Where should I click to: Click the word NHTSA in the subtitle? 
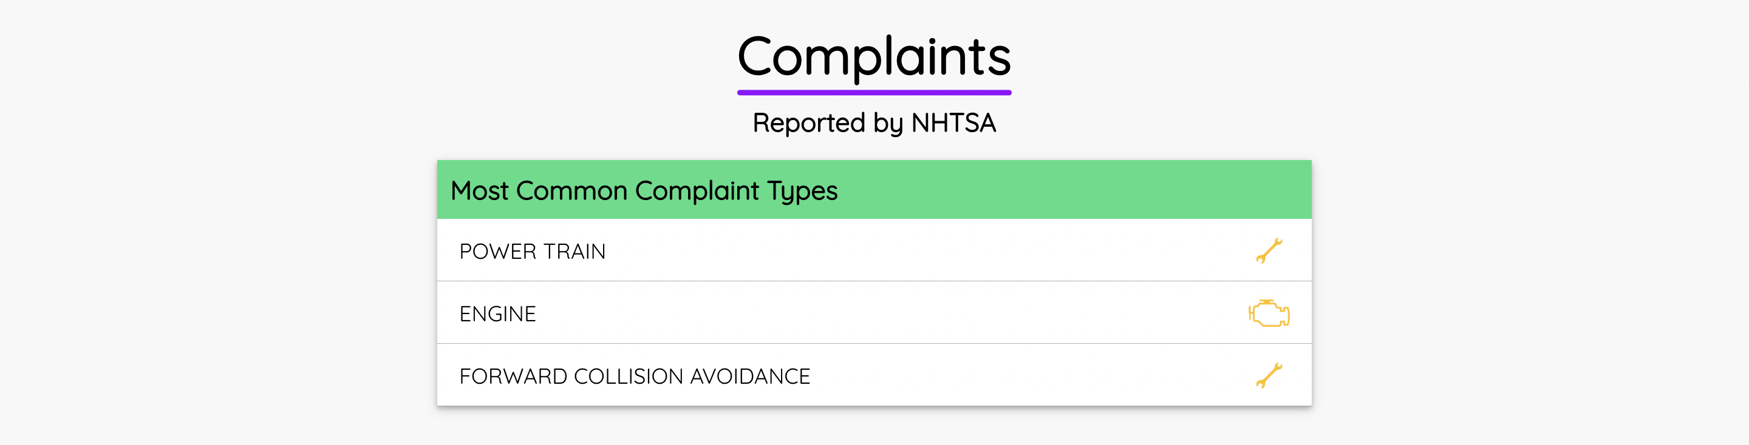(953, 122)
